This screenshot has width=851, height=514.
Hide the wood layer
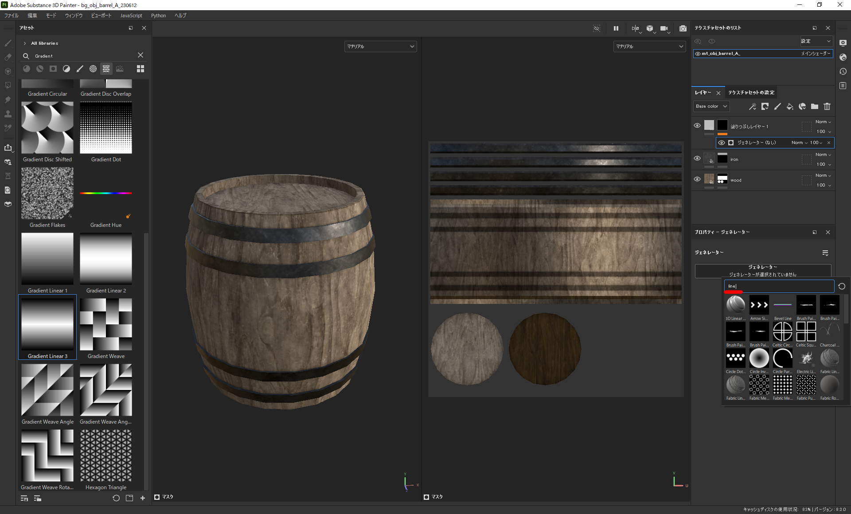pyautogui.click(x=697, y=179)
